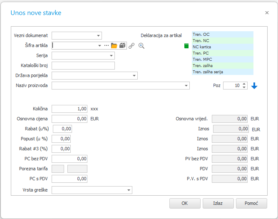
Task: Confirm with the OK button
Action: coord(185,203)
